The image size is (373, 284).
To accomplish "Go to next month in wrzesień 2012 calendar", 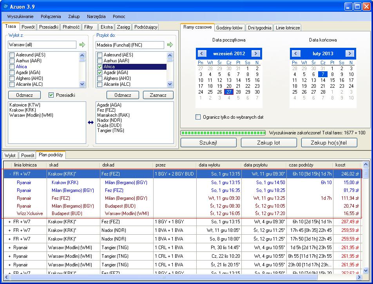I will [x=256, y=54].
